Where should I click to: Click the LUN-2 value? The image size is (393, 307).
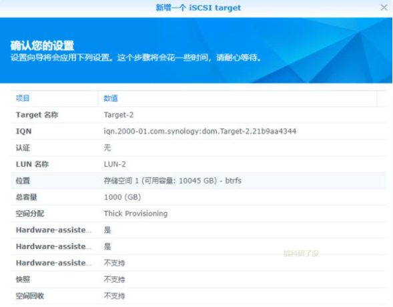point(115,164)
